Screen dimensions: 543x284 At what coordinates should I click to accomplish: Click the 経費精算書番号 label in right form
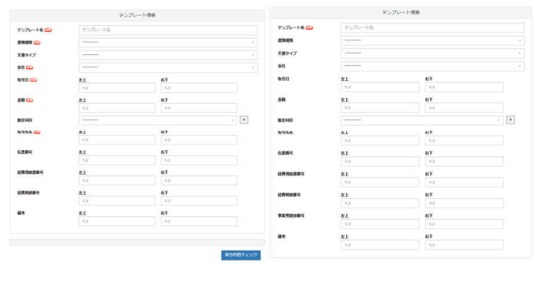tap(291, 175)
